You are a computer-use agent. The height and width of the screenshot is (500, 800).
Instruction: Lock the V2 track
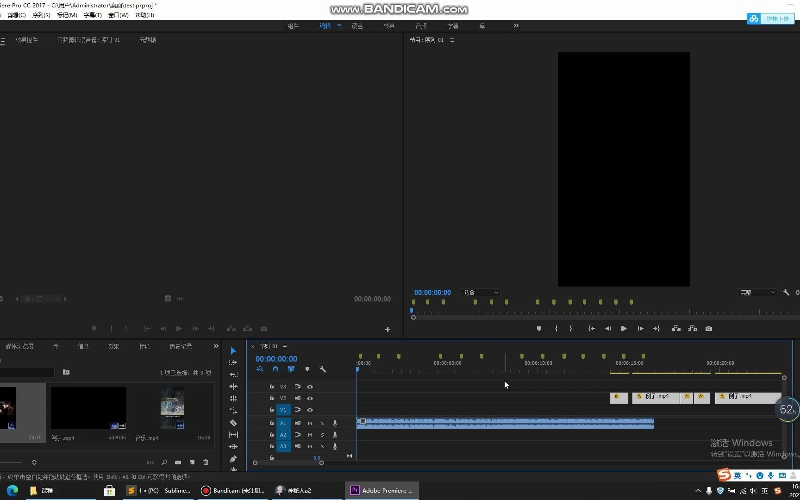[272, 398]
